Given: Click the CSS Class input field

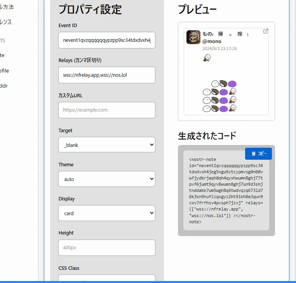Looking at the screenshot, I should point(107,278).
